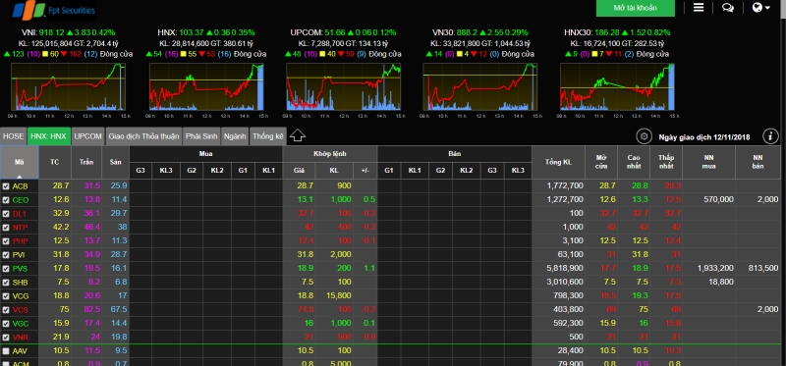This screenshot has height=366, width=786.
Task: Open the table settings gear icon
Action: coord(645,136)
